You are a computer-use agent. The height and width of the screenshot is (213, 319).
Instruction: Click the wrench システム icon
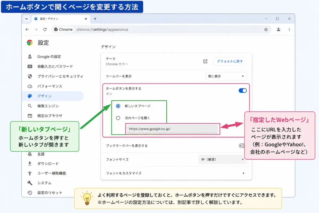point(30,183)
